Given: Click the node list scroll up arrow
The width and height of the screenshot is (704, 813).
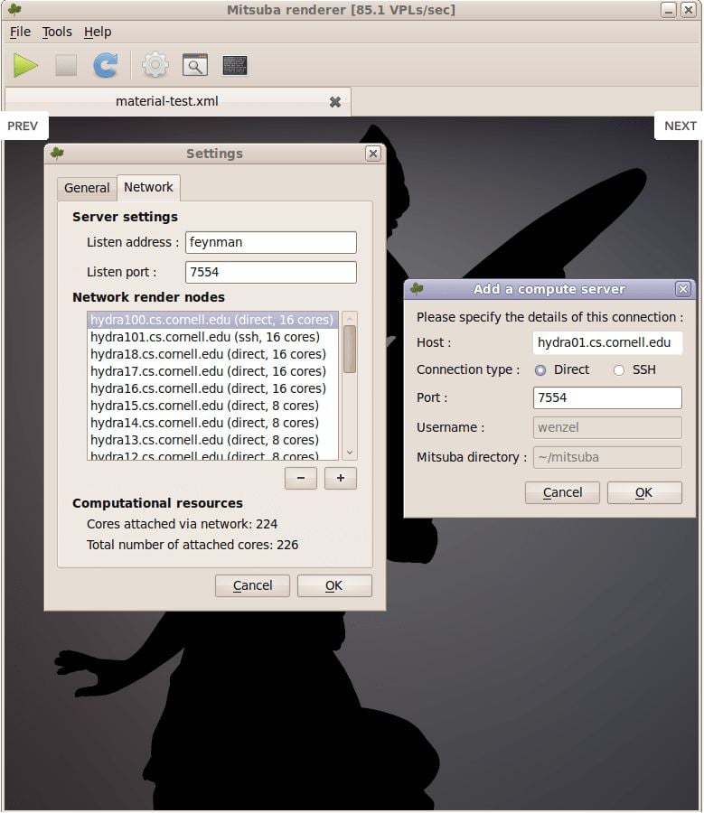Looking at the screenshot, I should [x=350, y=318].
